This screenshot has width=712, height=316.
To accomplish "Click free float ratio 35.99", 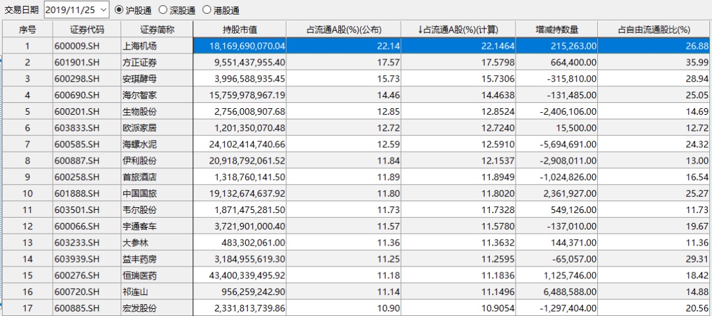I will pos(655,62).
